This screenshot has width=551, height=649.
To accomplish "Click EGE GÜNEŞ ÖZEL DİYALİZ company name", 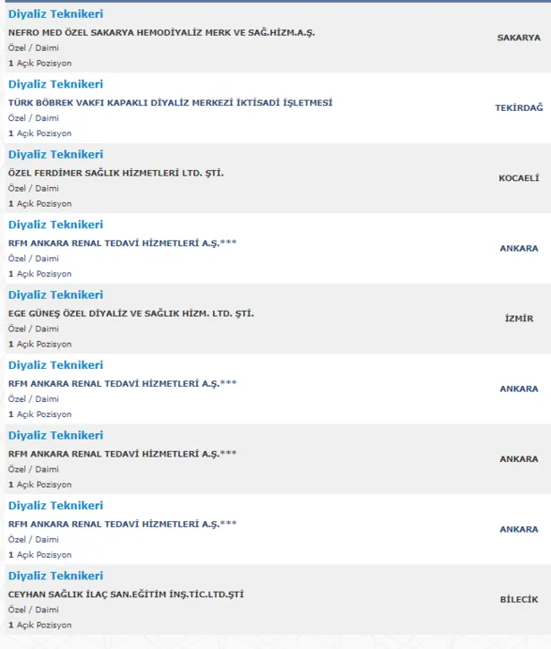I will [131, 313].
